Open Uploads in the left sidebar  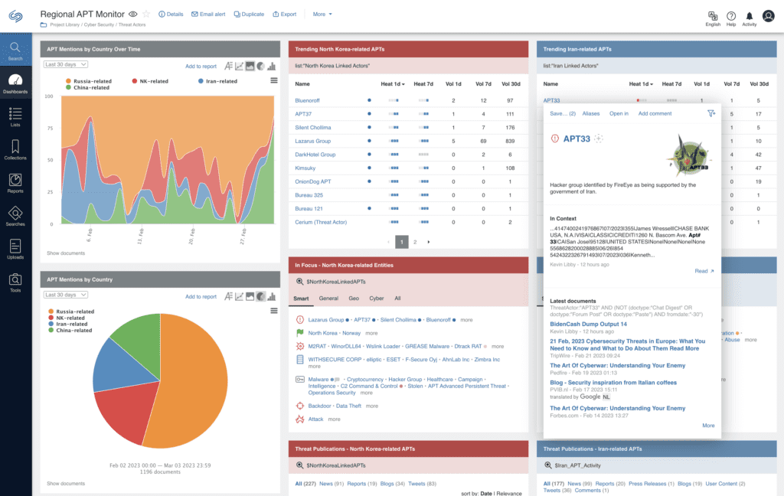(x=15, y=249)
